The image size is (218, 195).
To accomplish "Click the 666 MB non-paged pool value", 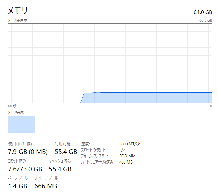I will point(46,186).
